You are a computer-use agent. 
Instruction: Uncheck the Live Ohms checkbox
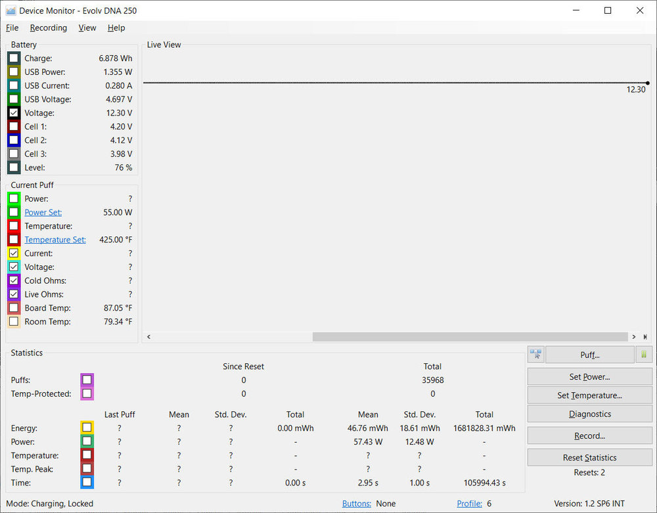tap(14, 294)
